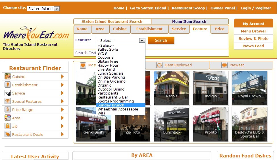Open News Feed link
This screenshot has height=160, width=277.
pos(253,46)
